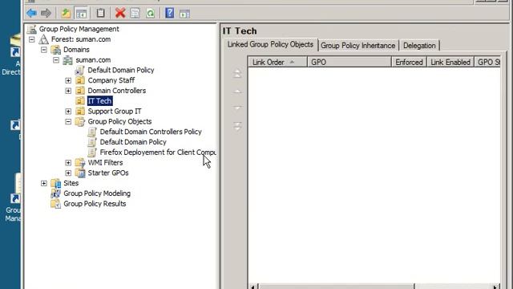Image resolution: width=513 pixels, height=289 pixels.
Task: Click the move link down arrow
Action: (237, 108)
